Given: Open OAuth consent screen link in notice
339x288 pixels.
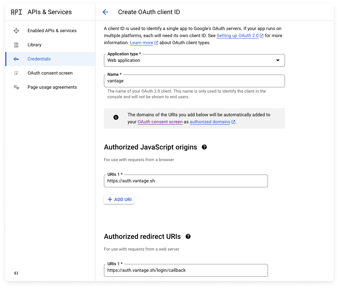Looking at the screenshot, I should click(x=160, y=122).
